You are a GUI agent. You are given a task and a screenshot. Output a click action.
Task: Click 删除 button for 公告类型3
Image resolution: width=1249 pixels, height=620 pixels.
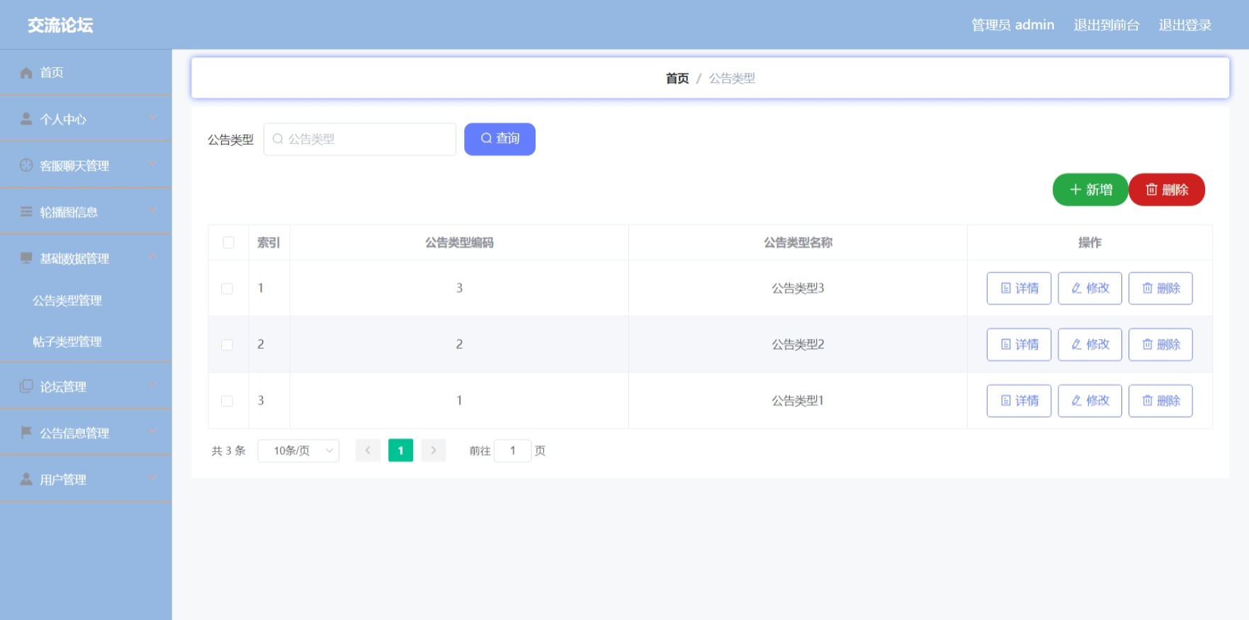point(1160,288)
